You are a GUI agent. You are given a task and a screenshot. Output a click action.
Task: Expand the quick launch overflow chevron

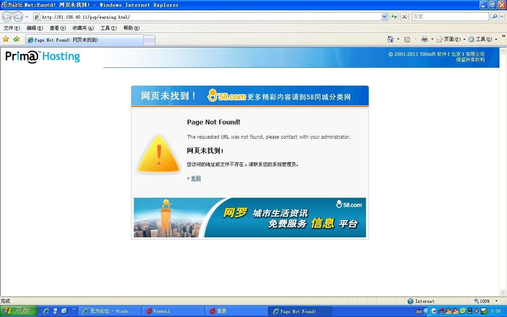click(x=74, y=309)
